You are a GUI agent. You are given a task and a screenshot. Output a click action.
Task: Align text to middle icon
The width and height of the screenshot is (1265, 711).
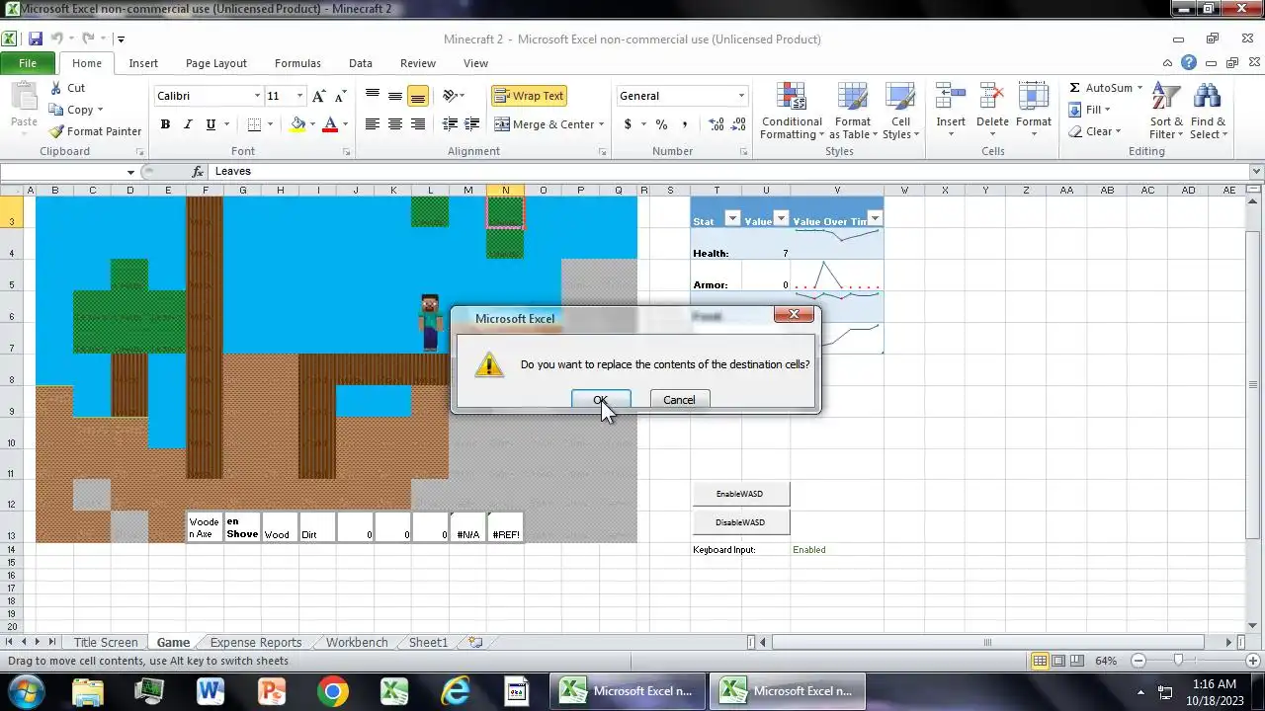coord(395,96)
